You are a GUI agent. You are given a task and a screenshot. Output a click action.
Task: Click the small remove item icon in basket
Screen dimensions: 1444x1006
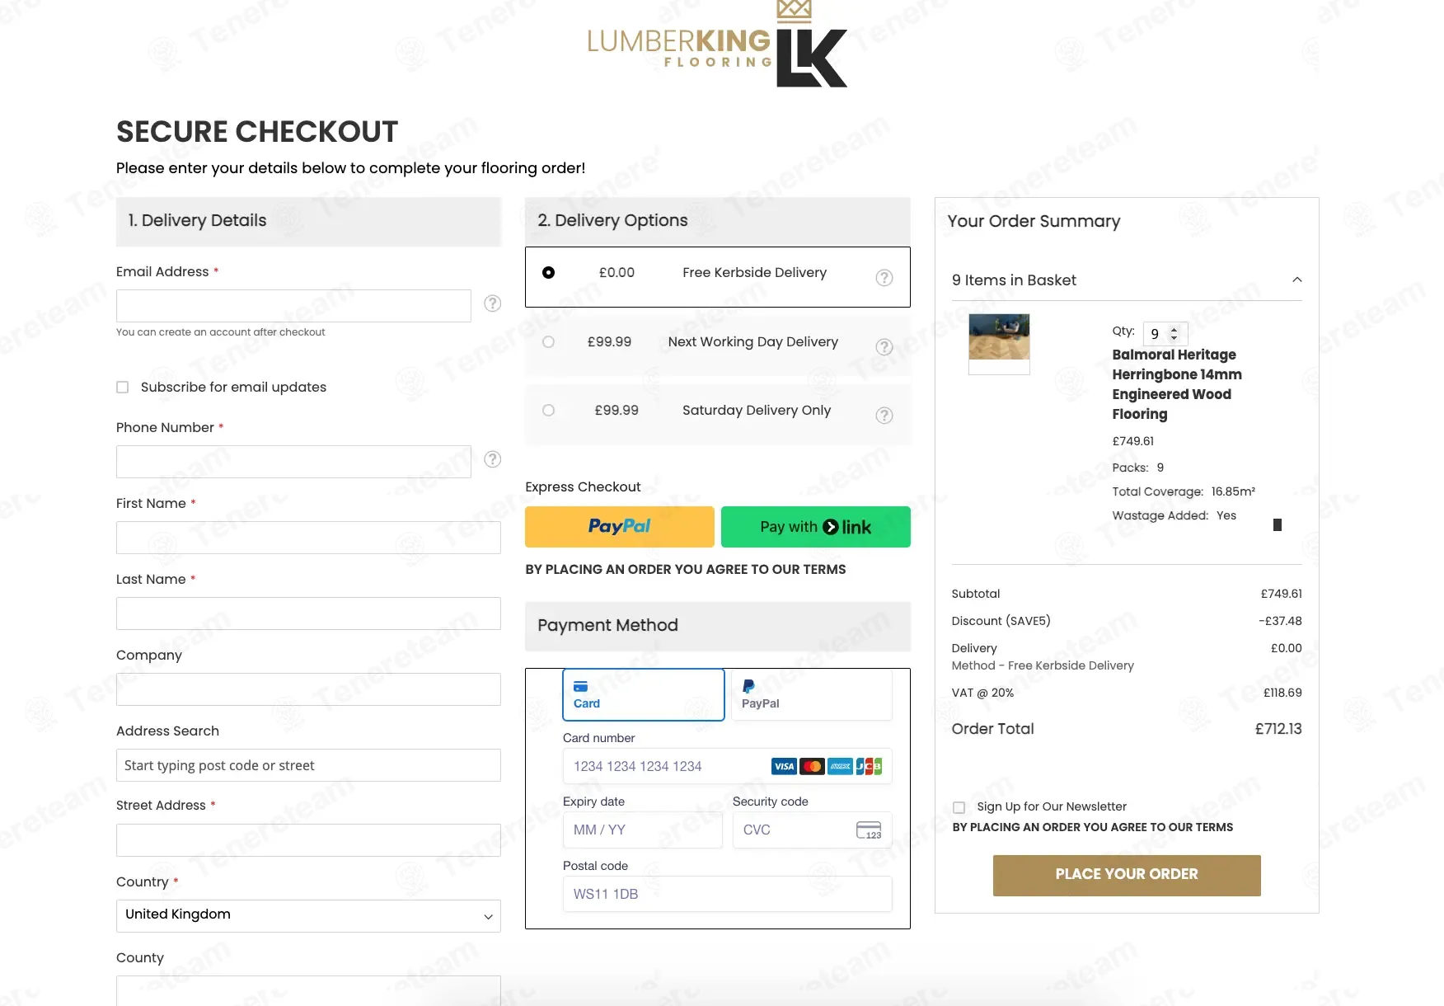pos(1277,525)
